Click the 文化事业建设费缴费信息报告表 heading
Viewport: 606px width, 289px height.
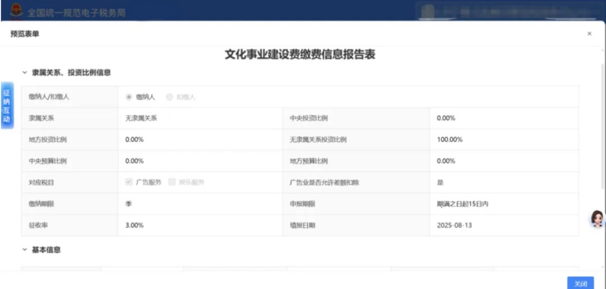click(300, 54)
